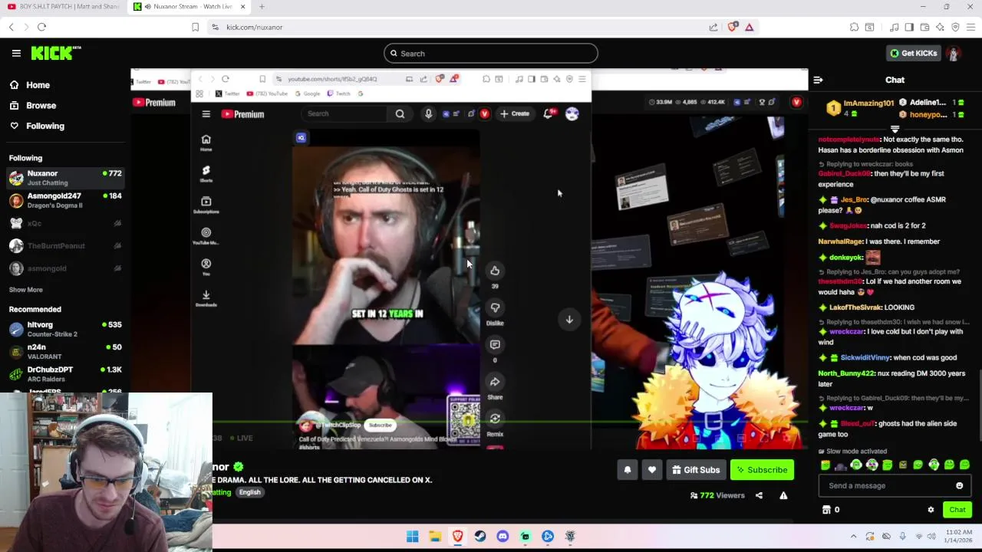Open the user profile avatar menu

coord(954,53)
